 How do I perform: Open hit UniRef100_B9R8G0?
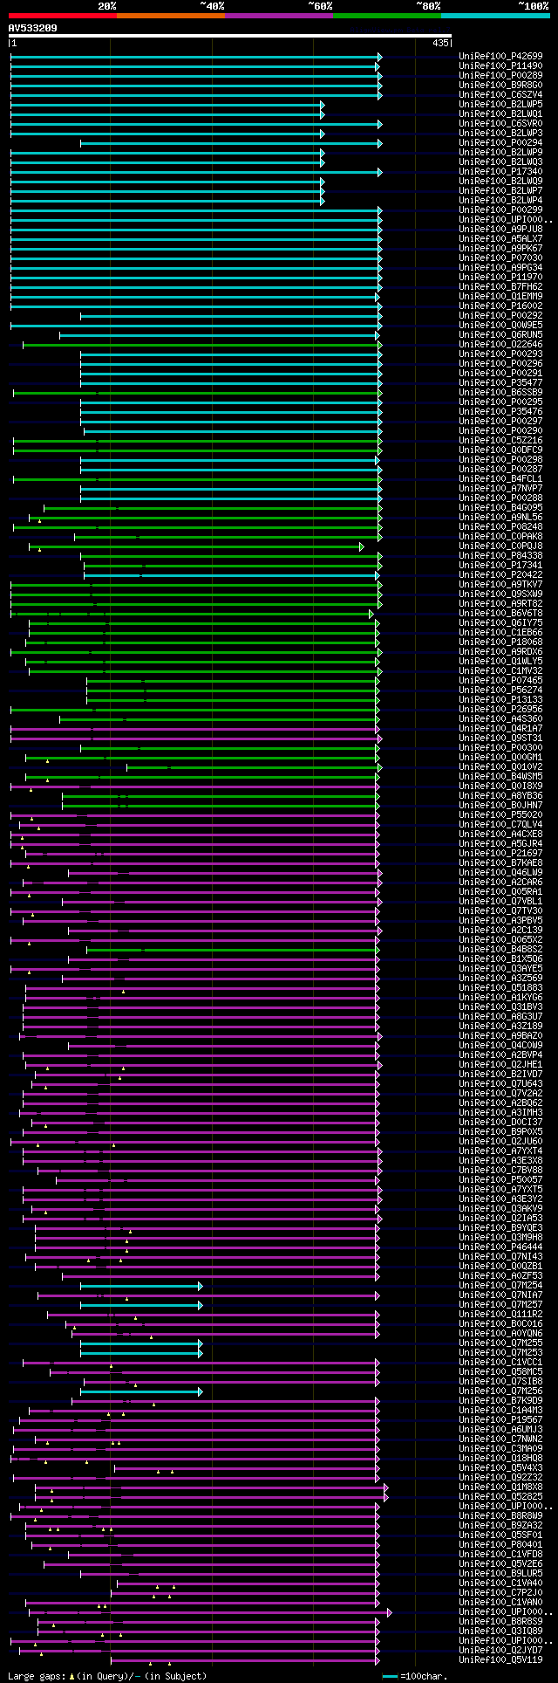(x=500, y=86)
